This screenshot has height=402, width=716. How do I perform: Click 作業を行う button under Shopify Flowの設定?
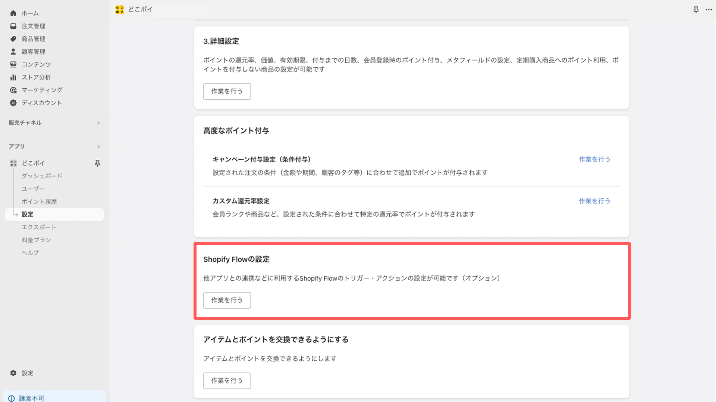coord(227,300)
